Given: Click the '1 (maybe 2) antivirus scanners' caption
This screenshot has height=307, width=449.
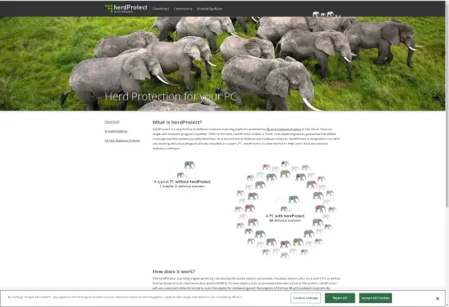Looking at the screenshot, I should (182, 186).
